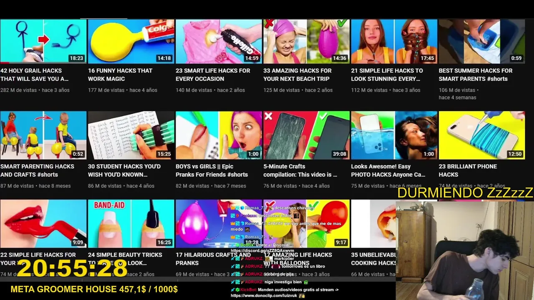The width and height of the screenshot is (534, 300).
Task: Click the 'META GROOMER HOUSE 457,1$ / 1000$' goal text
Action: pos(94,289)
